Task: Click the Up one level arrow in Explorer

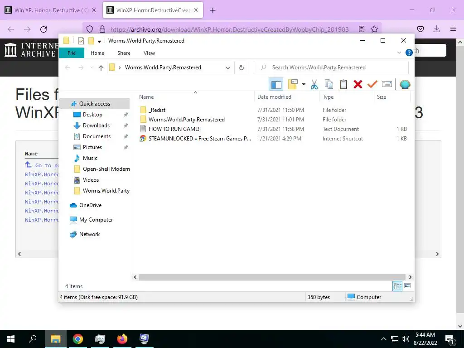Action: (x=101, y=68)
